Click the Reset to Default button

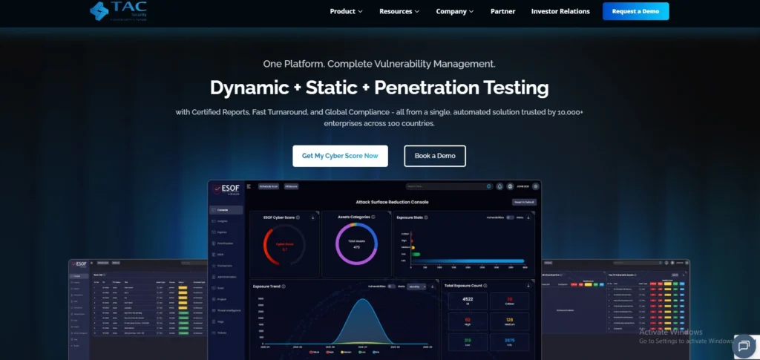pos(524,202)
